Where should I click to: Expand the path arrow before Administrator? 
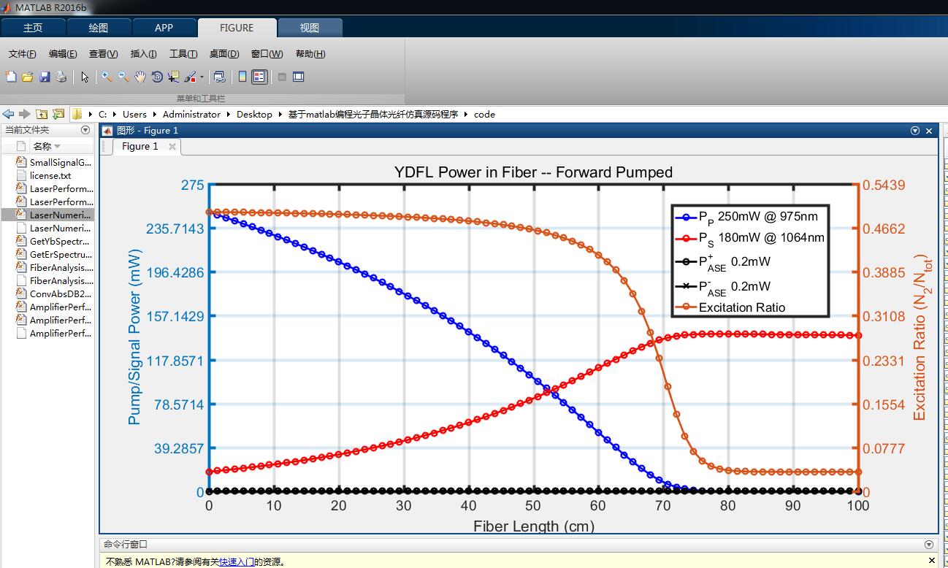click(x=155, y=115)
